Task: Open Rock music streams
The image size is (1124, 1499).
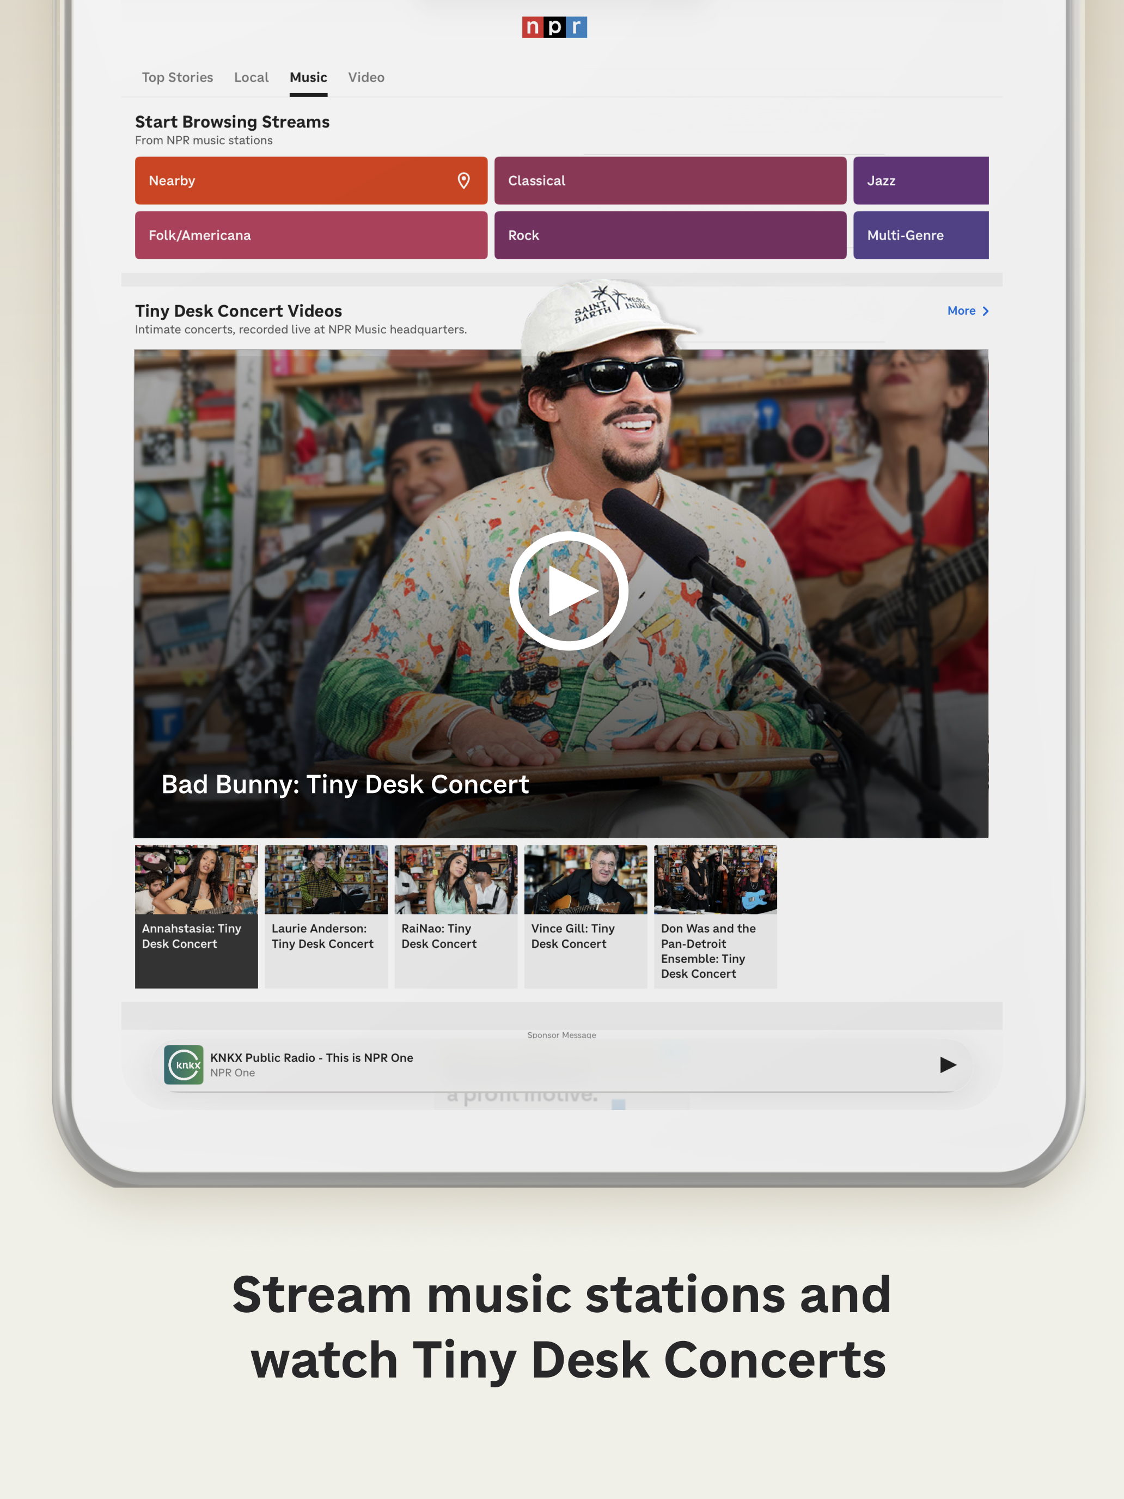Action: (x=670, y=235)
